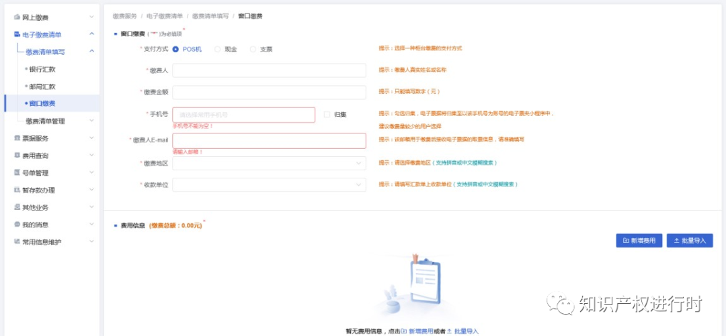Tick the 归集 checkbox
Screen dimensions: 726x336
(x=327, y=115)
